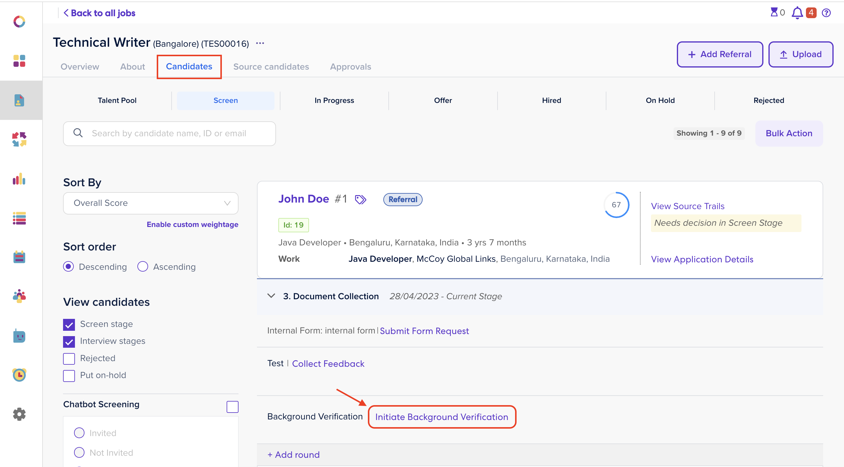Click Enable custom weightage link
This screenshot has height=467, width=844.
click(x=192, y=225)
